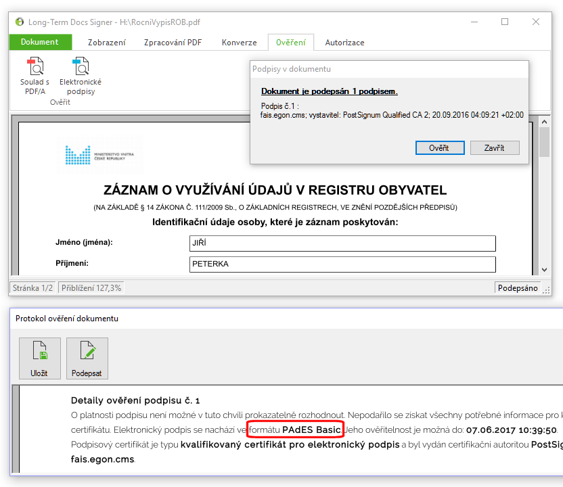
Task: Select the Ověření tab
Action: point(291,43)
